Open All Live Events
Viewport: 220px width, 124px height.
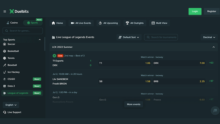pyautogui.click(x=81, y=23)
